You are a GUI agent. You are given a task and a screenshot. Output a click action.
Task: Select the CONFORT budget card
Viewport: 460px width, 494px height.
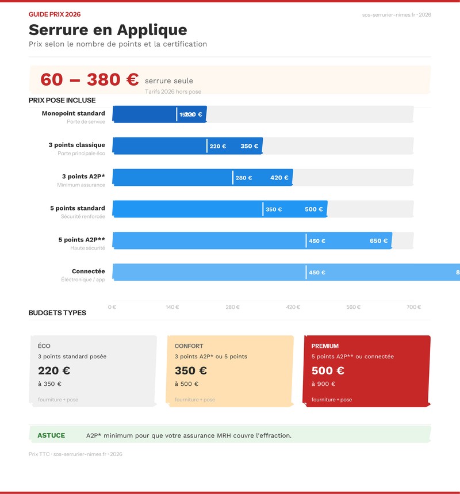(x=230, y=369)
